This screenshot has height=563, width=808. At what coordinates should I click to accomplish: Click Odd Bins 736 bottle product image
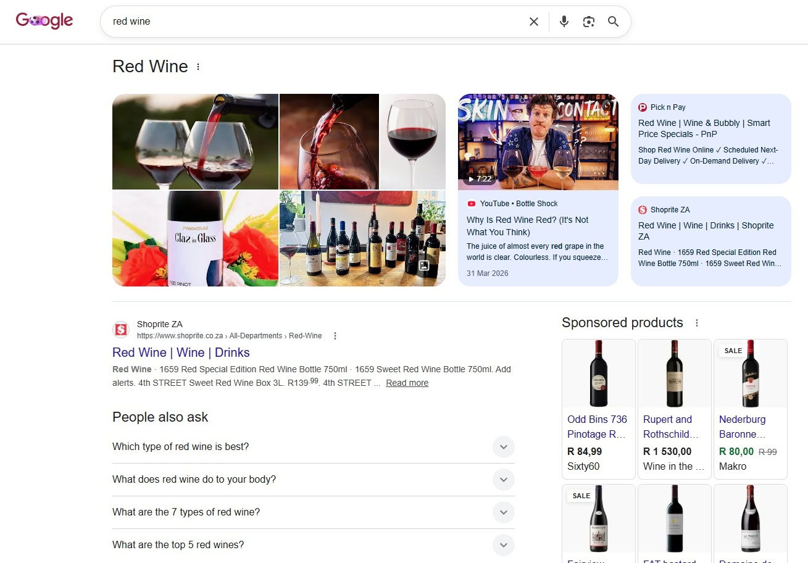coord(599,373)
